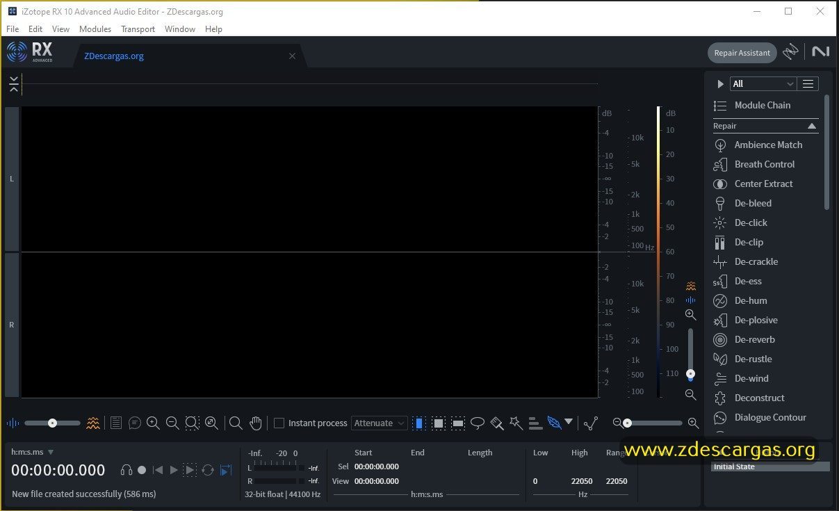The width and height of the screenshot is (839, 511).
Task: Select the Harmonics selection tool
Action: click(x=535, y=423)
